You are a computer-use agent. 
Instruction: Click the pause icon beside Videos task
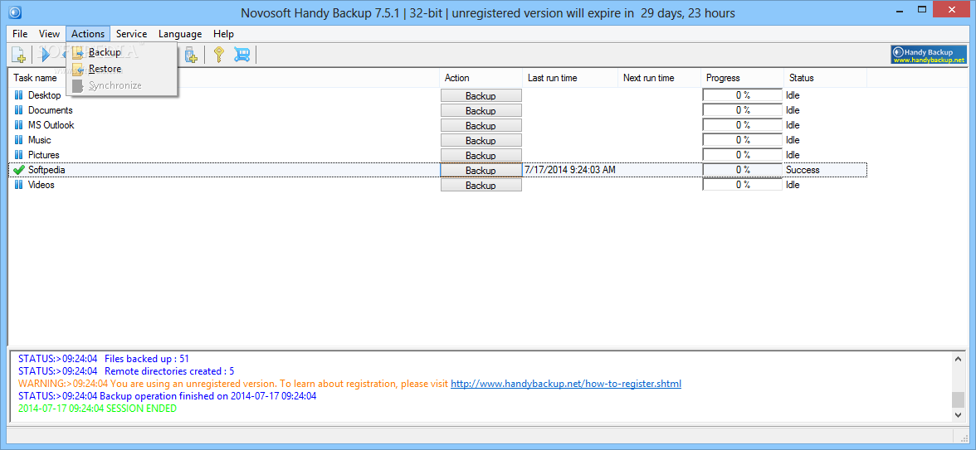point(18,185)
